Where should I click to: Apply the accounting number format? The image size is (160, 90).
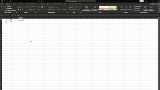(x=70, y=10)
